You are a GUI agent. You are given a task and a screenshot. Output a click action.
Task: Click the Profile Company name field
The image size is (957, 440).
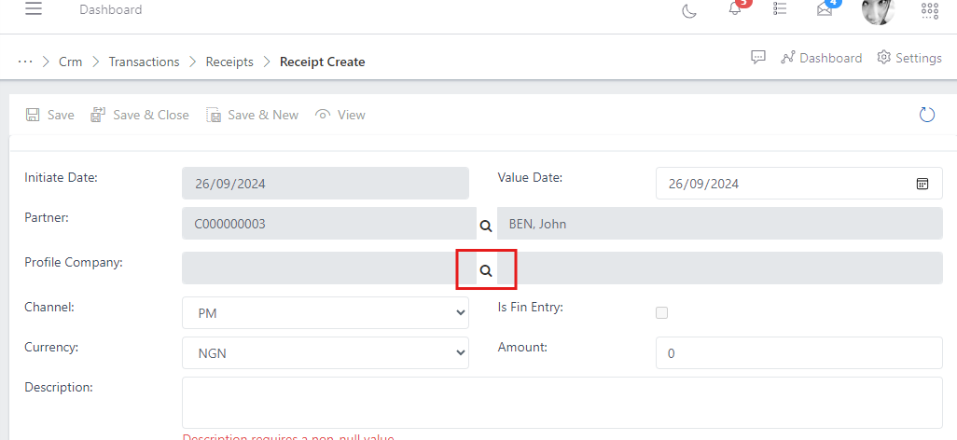click(x=719, y=268)
